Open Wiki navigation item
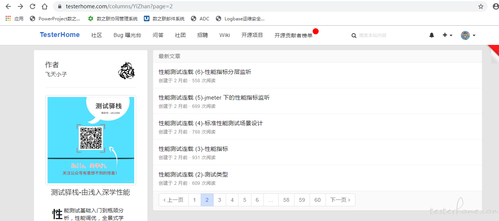Viewport: 499px width, 221px height. [x=225, y=35]
